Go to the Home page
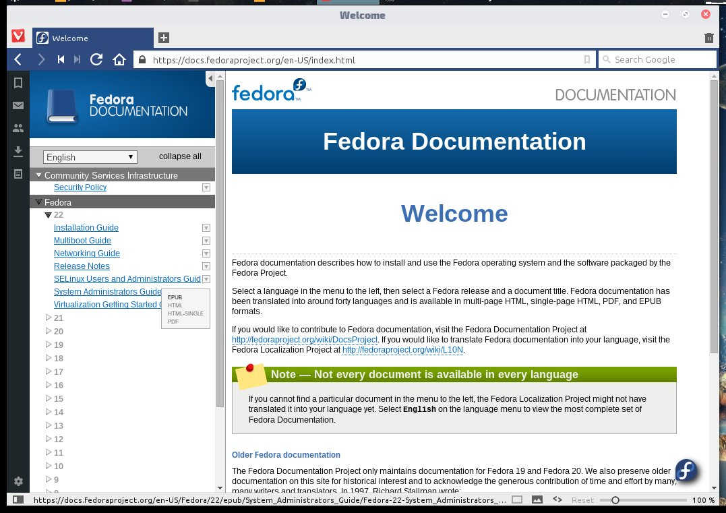The height and width of the screenshot is (513, 726). pos(119,59)
